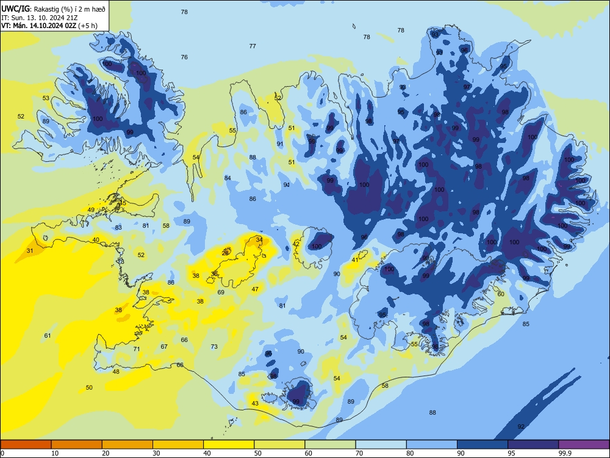Click the map value '43' near the south coast
Screen dimensions: 610x458
click(255, 403)
